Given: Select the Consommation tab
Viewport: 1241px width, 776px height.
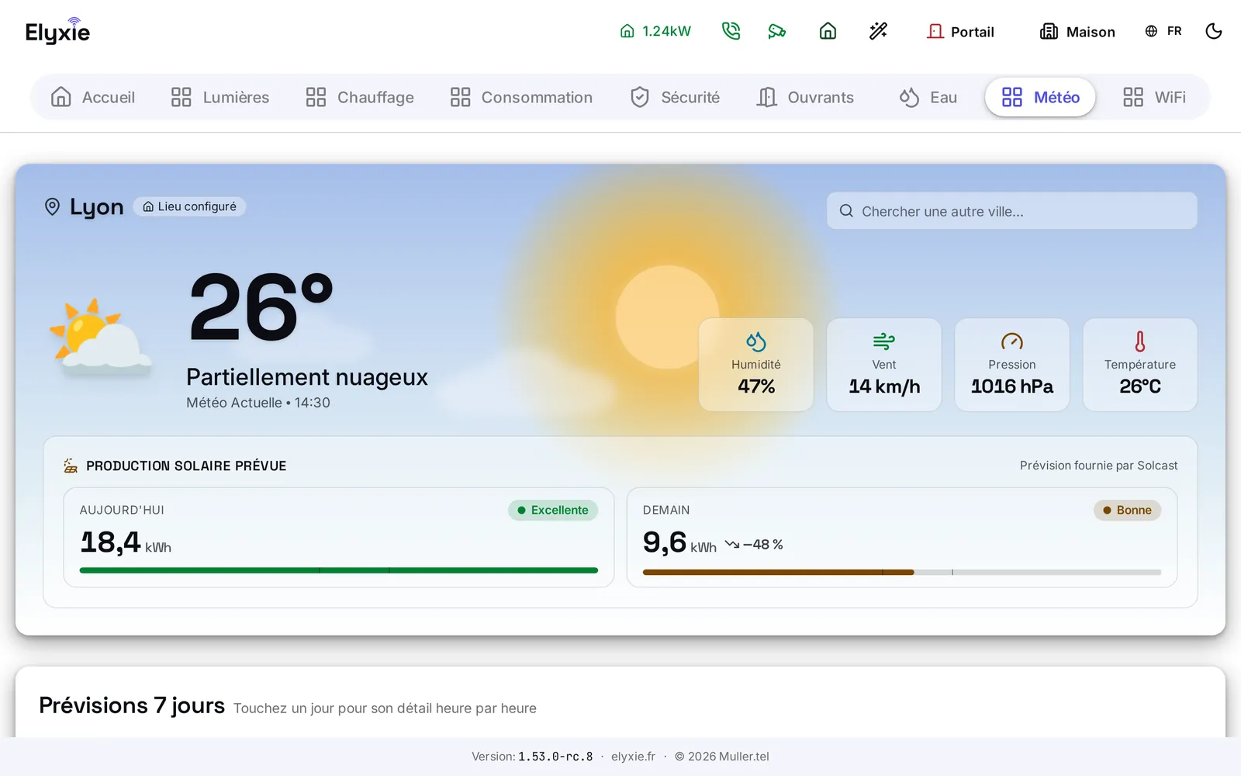Looking at the screenshot, I should (x=521, y=97).
